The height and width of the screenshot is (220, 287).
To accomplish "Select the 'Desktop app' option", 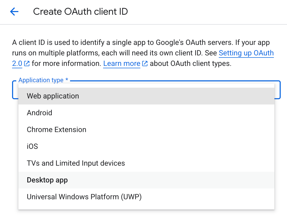I will pyautogui.click(x=47, y=180).
